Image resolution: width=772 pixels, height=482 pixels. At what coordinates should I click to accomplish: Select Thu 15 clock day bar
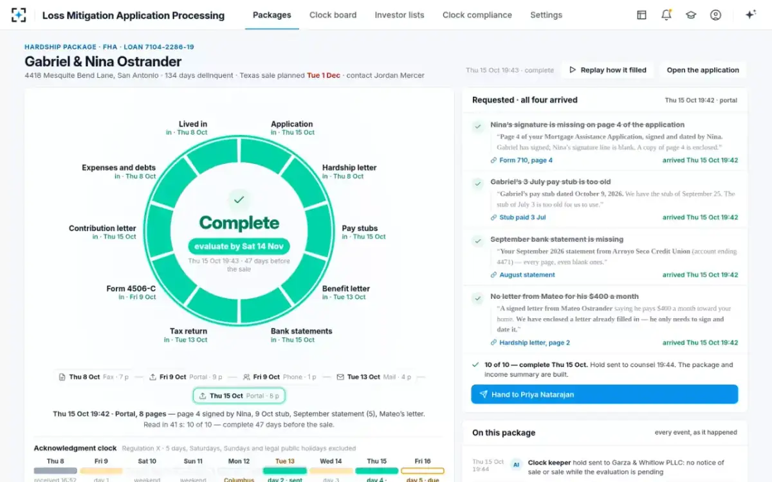click(377, 470)
